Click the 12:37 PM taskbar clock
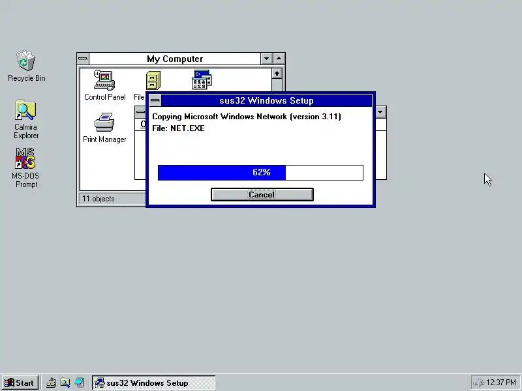 click(x=500, y=383)
